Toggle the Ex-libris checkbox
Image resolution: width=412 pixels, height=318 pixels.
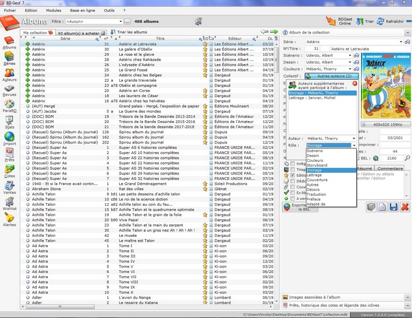[x=292, y=192]
